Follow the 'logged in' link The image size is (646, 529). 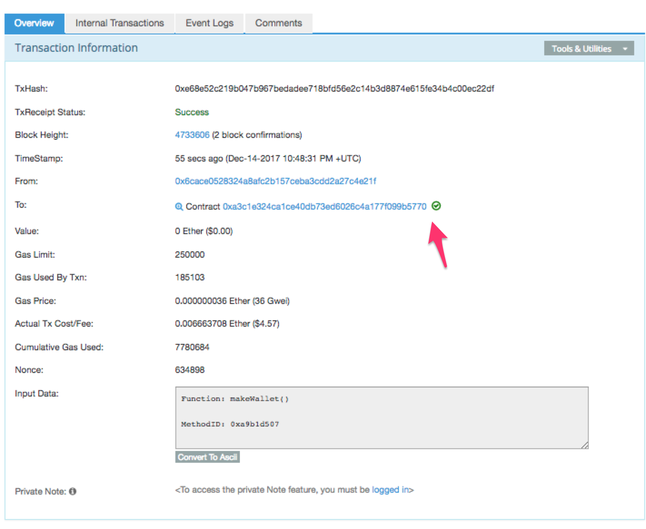[391, 490]
